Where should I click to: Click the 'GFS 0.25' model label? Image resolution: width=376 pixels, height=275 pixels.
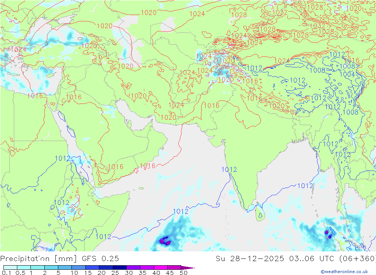(x=100, y=259)
